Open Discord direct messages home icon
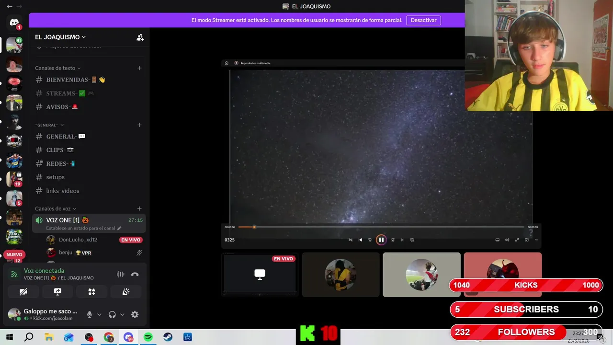 [x=14, y=22]
